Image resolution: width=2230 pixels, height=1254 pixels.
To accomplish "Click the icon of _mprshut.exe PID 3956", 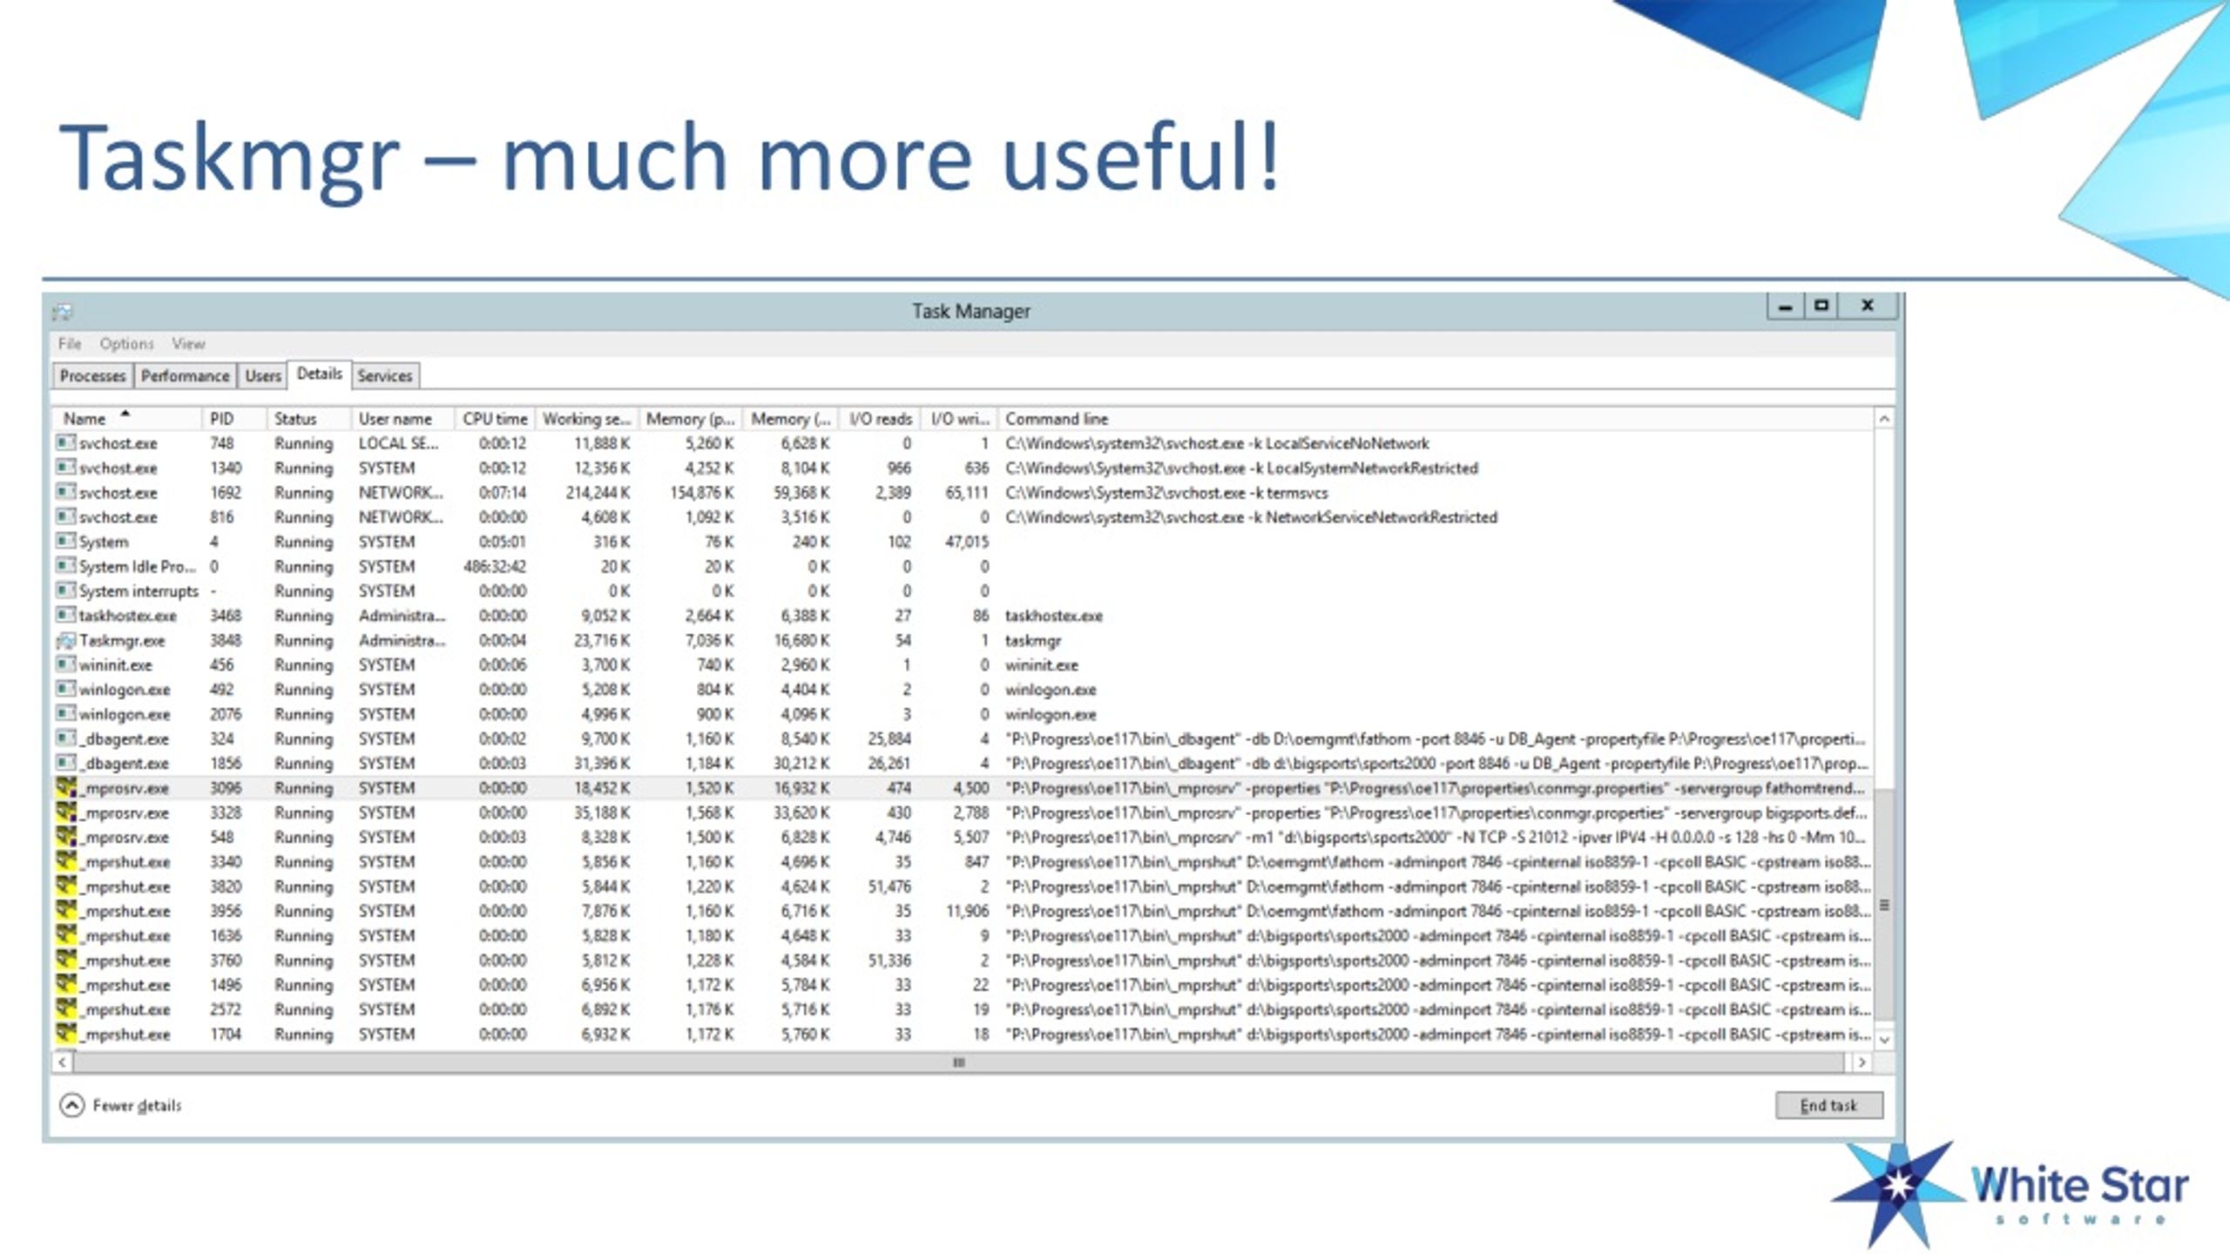I will point(66,911).
